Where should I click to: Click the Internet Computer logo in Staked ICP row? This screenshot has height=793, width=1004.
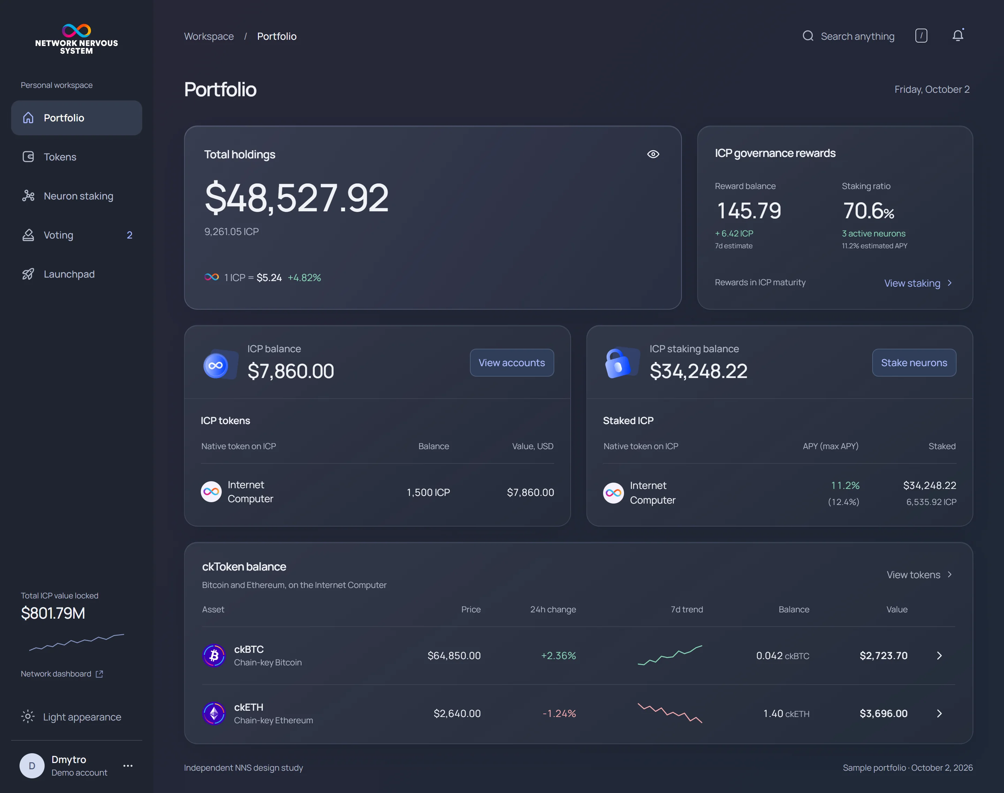pyautogui.click(x=614, y=493)
